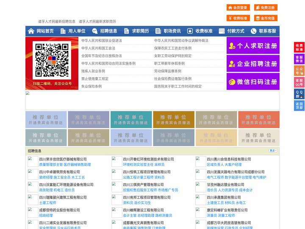This screenshot has height=229, width=305.
Task: Open 职场资讯 in the navigation bar
Action: 172,31
